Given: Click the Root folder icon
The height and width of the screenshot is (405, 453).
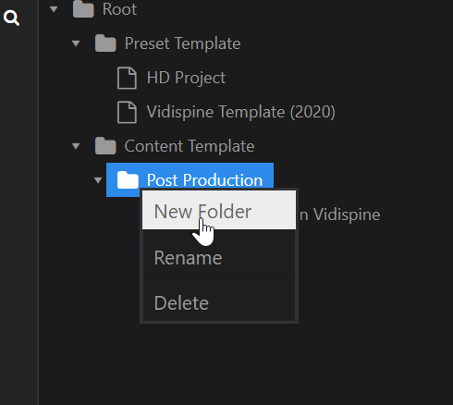Looking at the screenshot, I should click(x=83, y=9).
